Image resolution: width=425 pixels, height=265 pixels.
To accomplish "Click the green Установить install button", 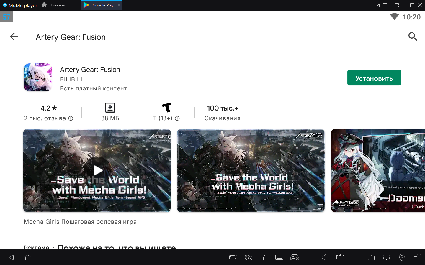I will [374, 78].
